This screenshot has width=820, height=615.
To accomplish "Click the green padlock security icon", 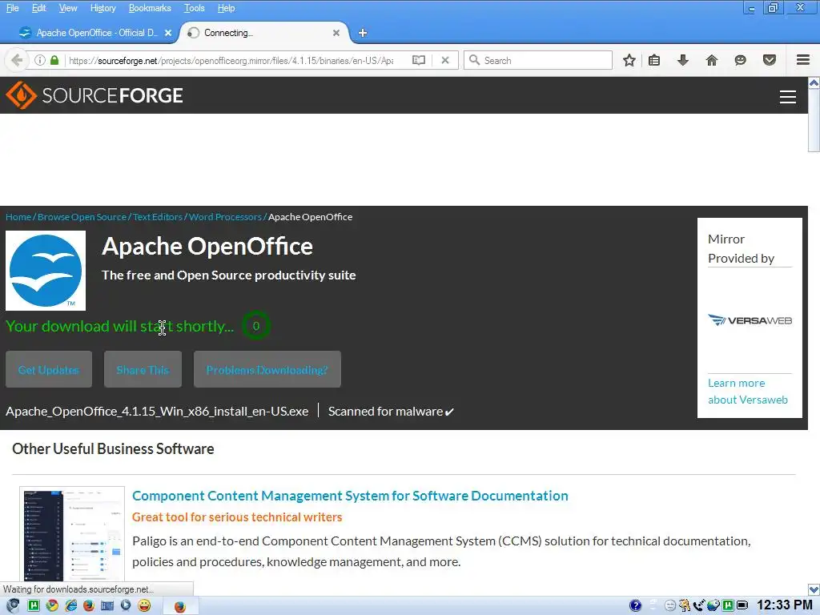I will tap(54, 60).
